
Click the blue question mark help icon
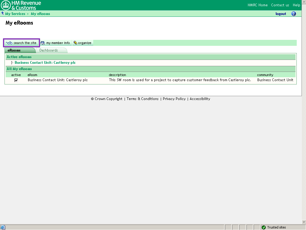tap(293, 14)
